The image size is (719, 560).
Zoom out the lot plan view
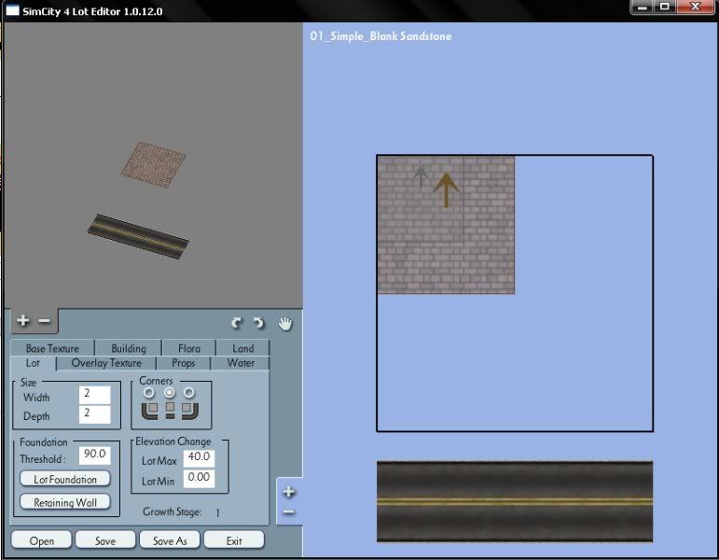(x=288, y=511)
